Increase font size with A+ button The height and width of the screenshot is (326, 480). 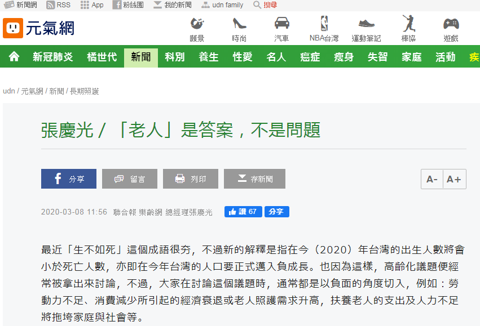(454, 179)
